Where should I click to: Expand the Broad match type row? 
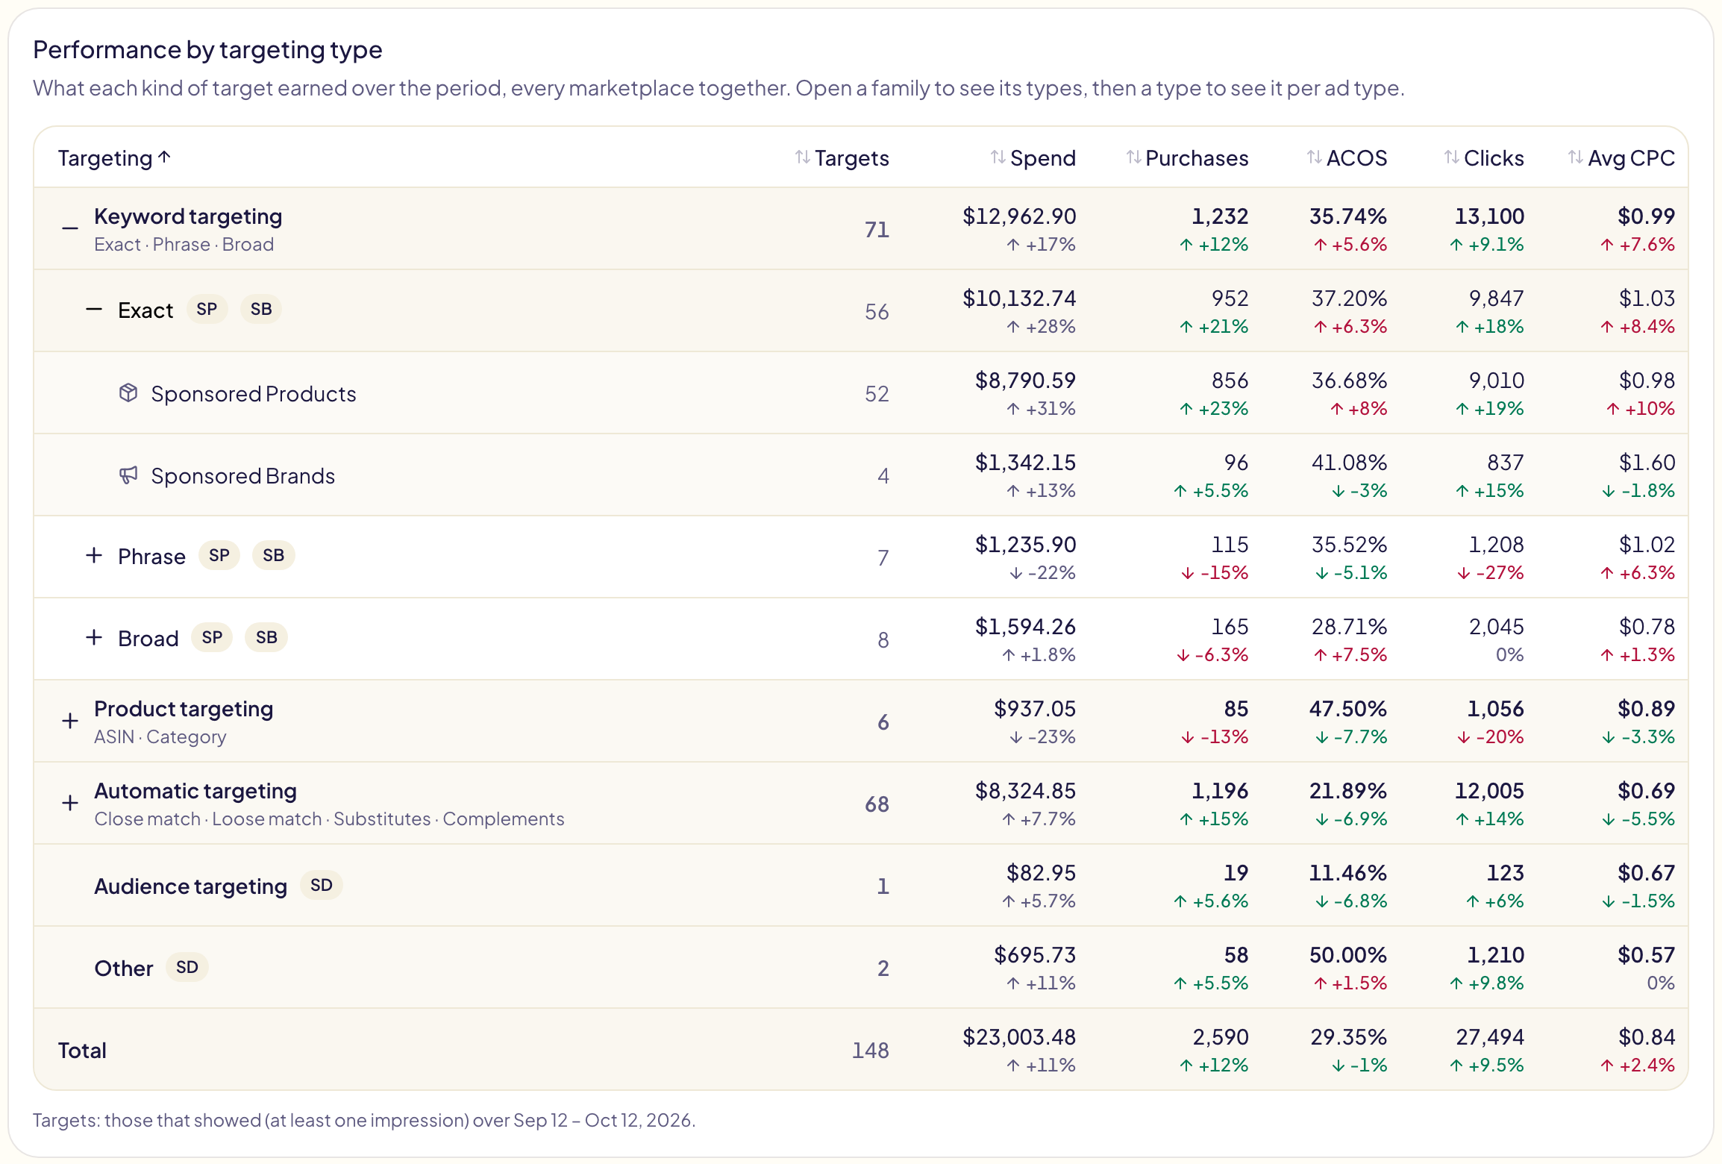click(x=94, y=637)
